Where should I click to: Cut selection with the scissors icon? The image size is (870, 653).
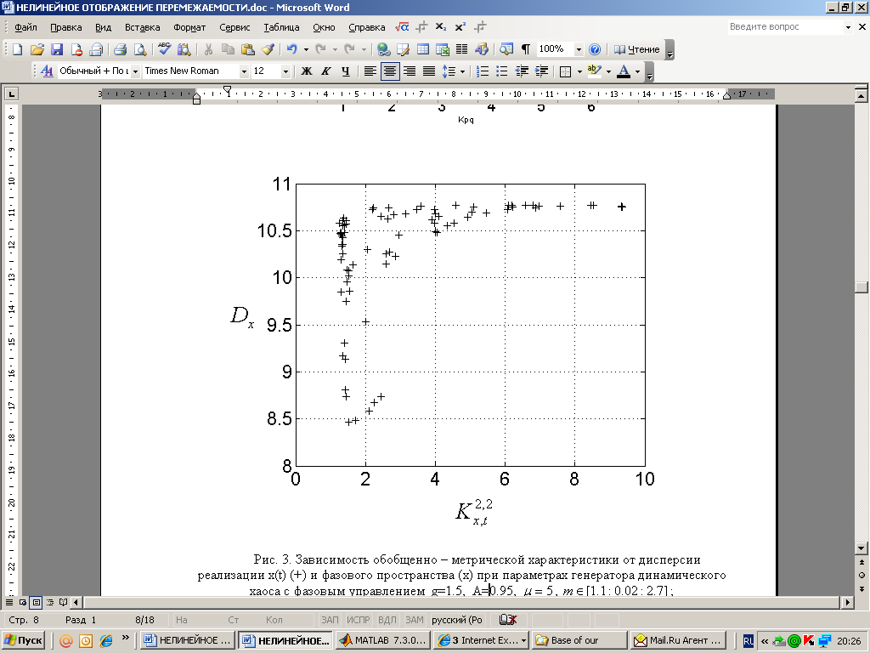pos(209,49)
